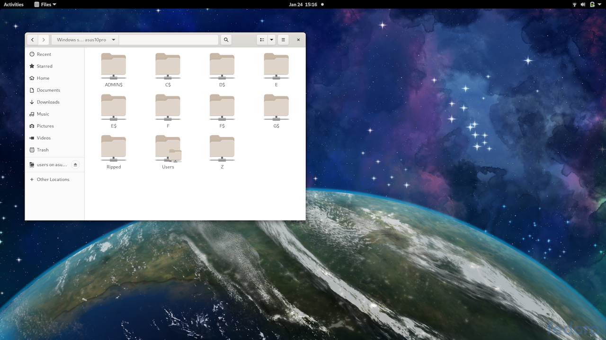The width and height of the screenshot is (606, 340).
Task: Open view options dropdown arrow
Action: [x=272, y=40]
